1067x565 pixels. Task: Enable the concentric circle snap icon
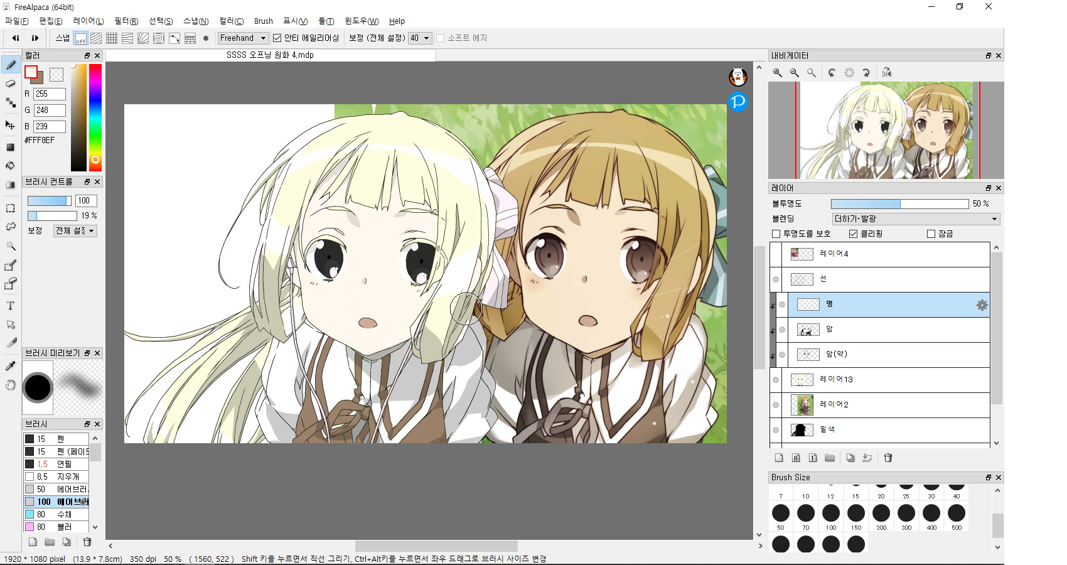tap(159, 38)
